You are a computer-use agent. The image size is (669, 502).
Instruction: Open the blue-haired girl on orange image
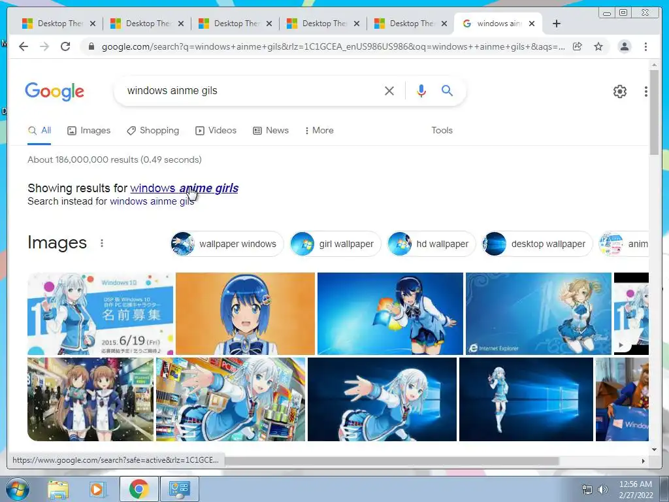[246, 314]
